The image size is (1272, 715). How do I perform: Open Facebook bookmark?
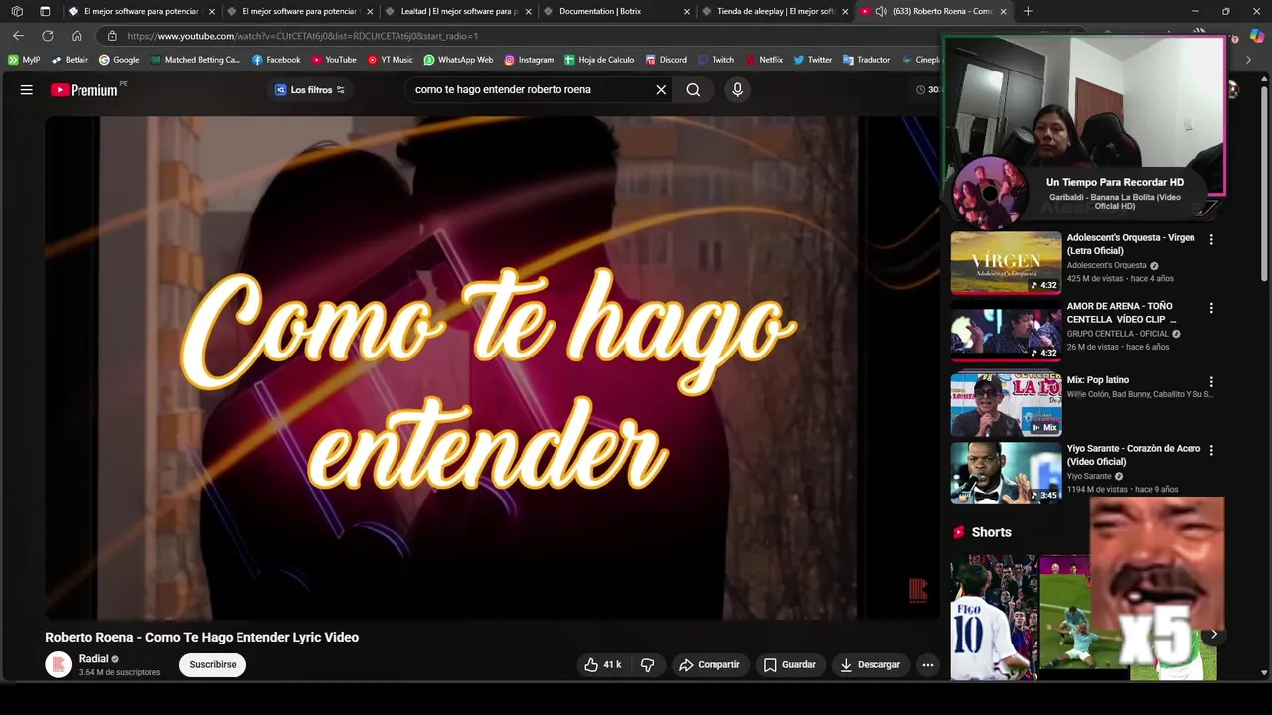pyautogui.click(x=276, y=60)
